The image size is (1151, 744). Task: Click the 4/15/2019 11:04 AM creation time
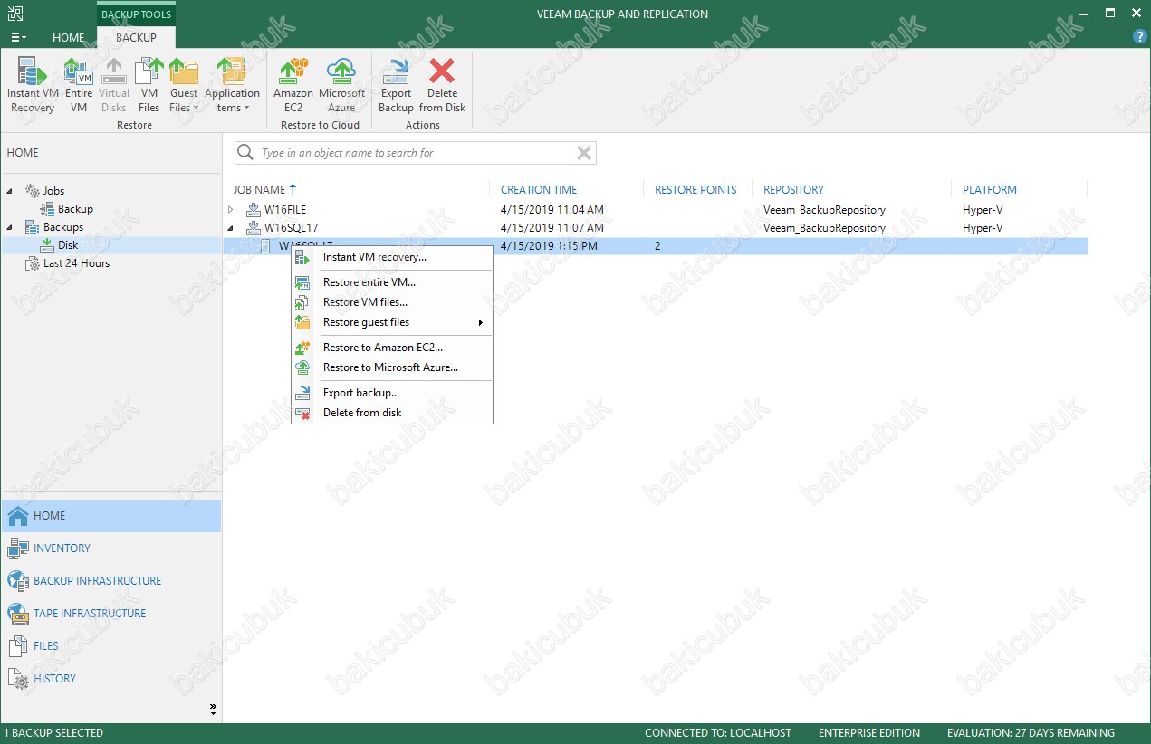pos(552,210)
